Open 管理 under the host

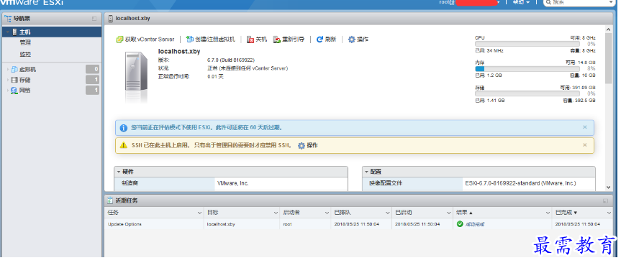point(25,42)
